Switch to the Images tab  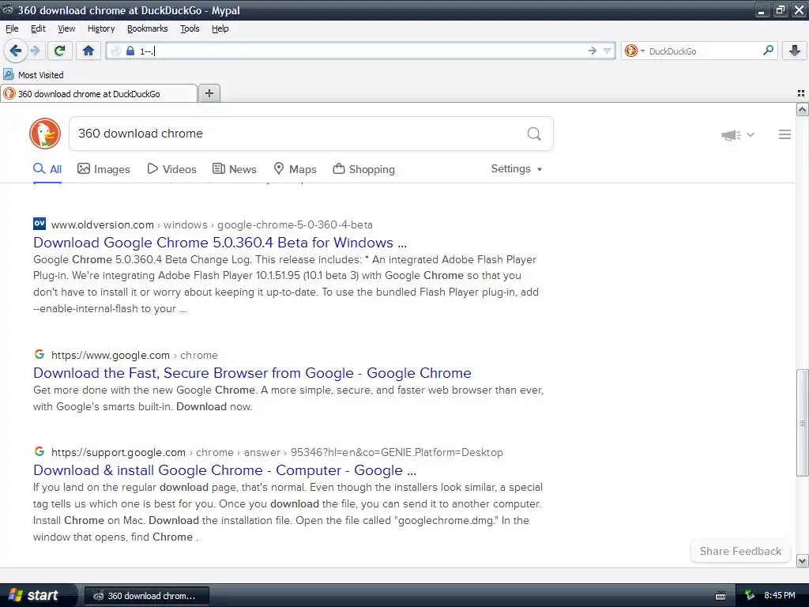(x=103, y=169)
